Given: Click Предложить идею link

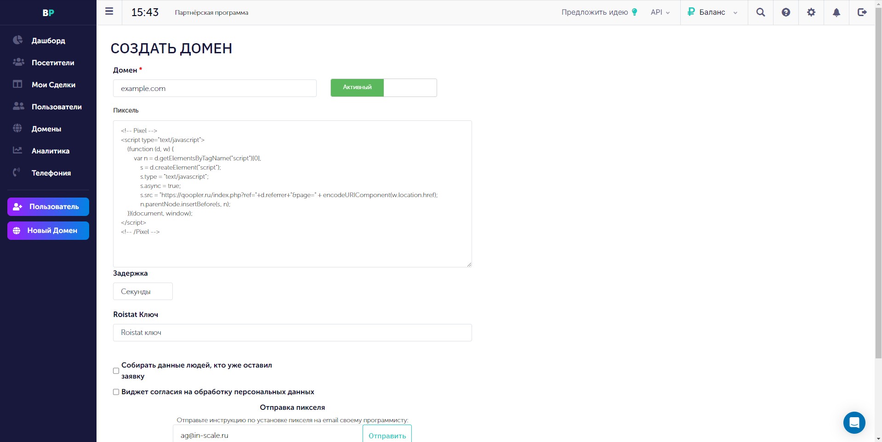Looking at the screenshot, I should click(595, 12).
